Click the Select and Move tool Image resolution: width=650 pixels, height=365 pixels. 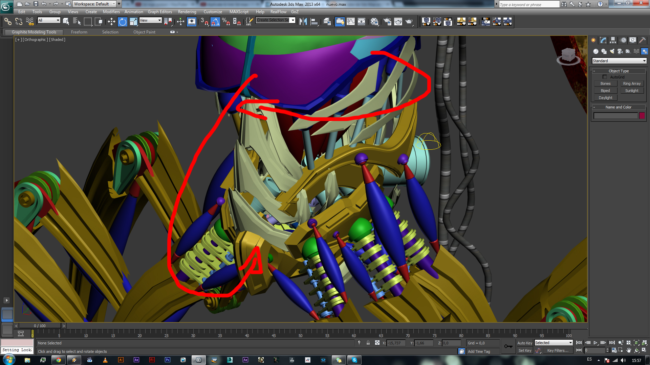pos(111,22)
